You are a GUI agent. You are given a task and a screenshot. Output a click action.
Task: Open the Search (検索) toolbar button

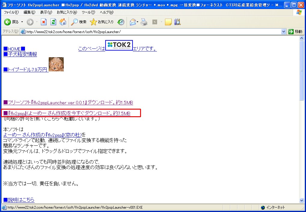pos(79,22)
